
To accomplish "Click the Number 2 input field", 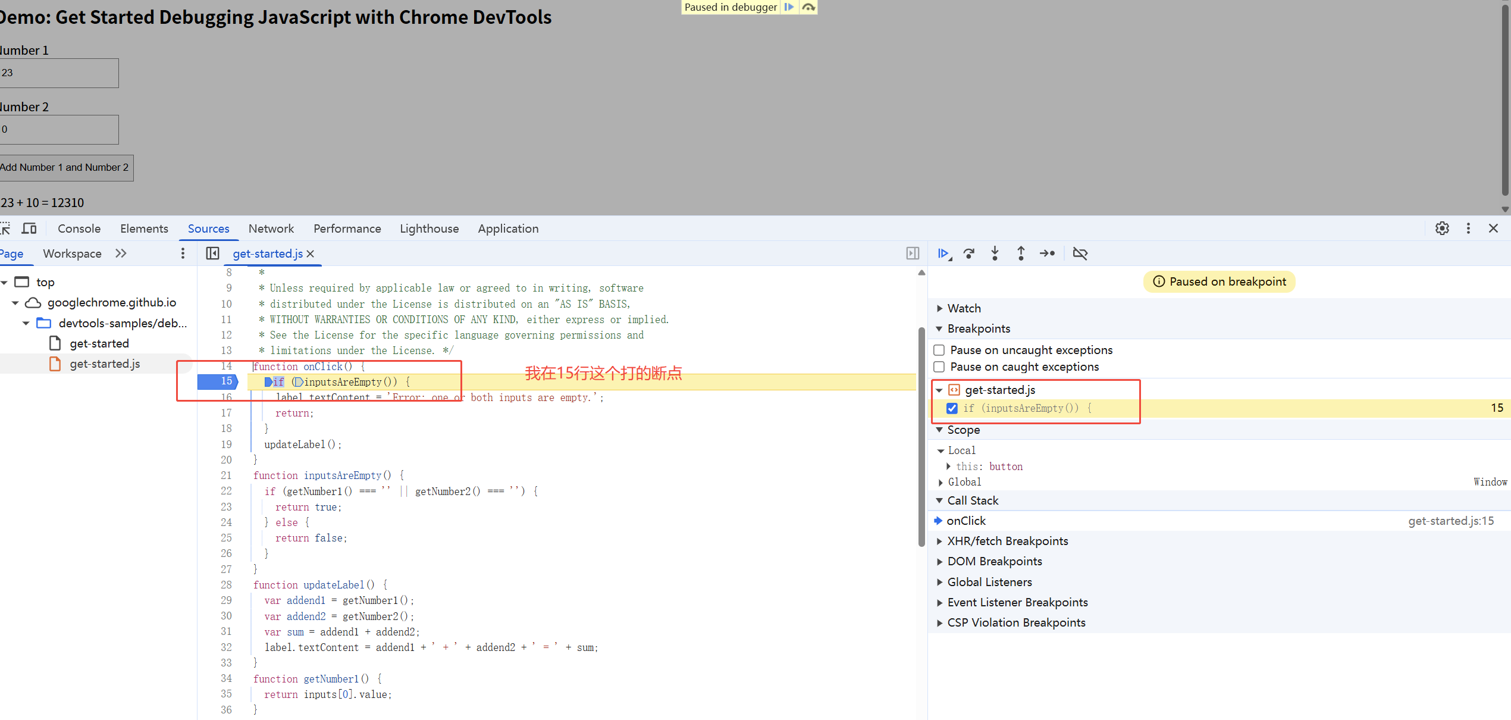I will (59, 129).
